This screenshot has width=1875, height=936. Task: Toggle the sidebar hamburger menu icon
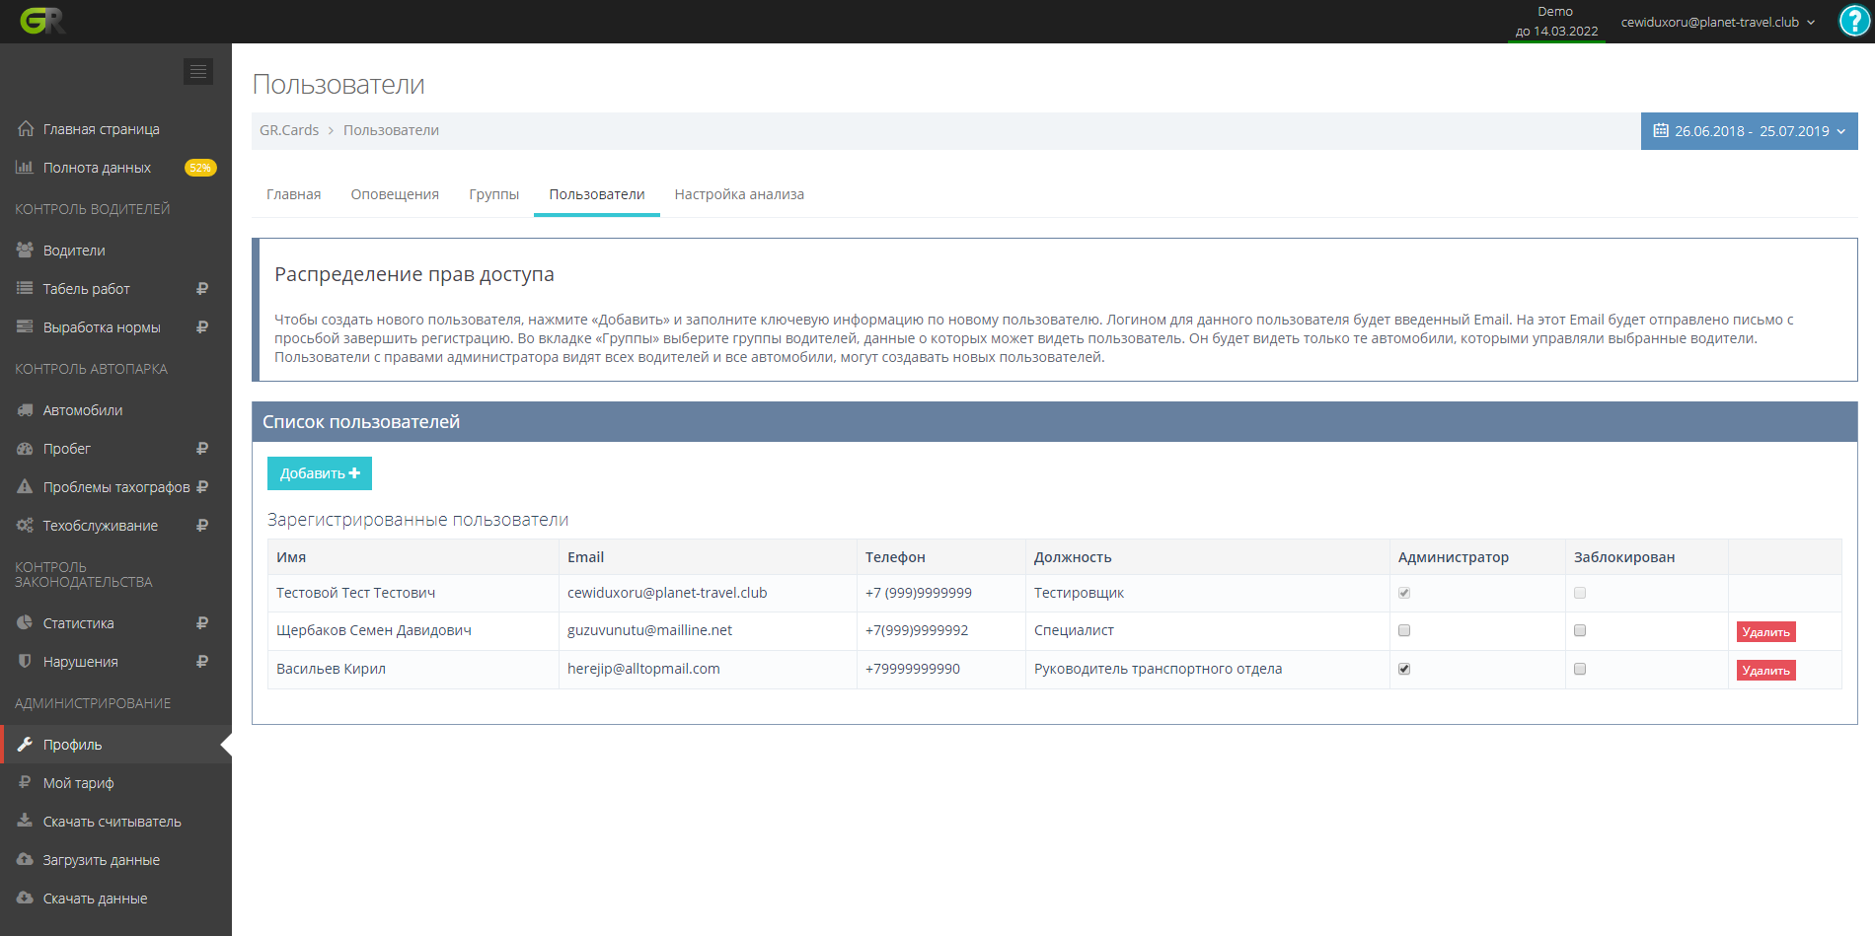(198, 71)
